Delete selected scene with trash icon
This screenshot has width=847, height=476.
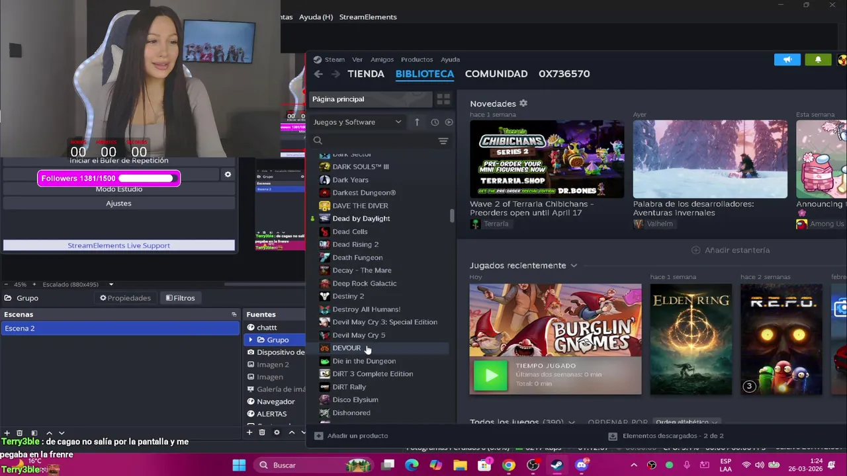tap(19, 432)
